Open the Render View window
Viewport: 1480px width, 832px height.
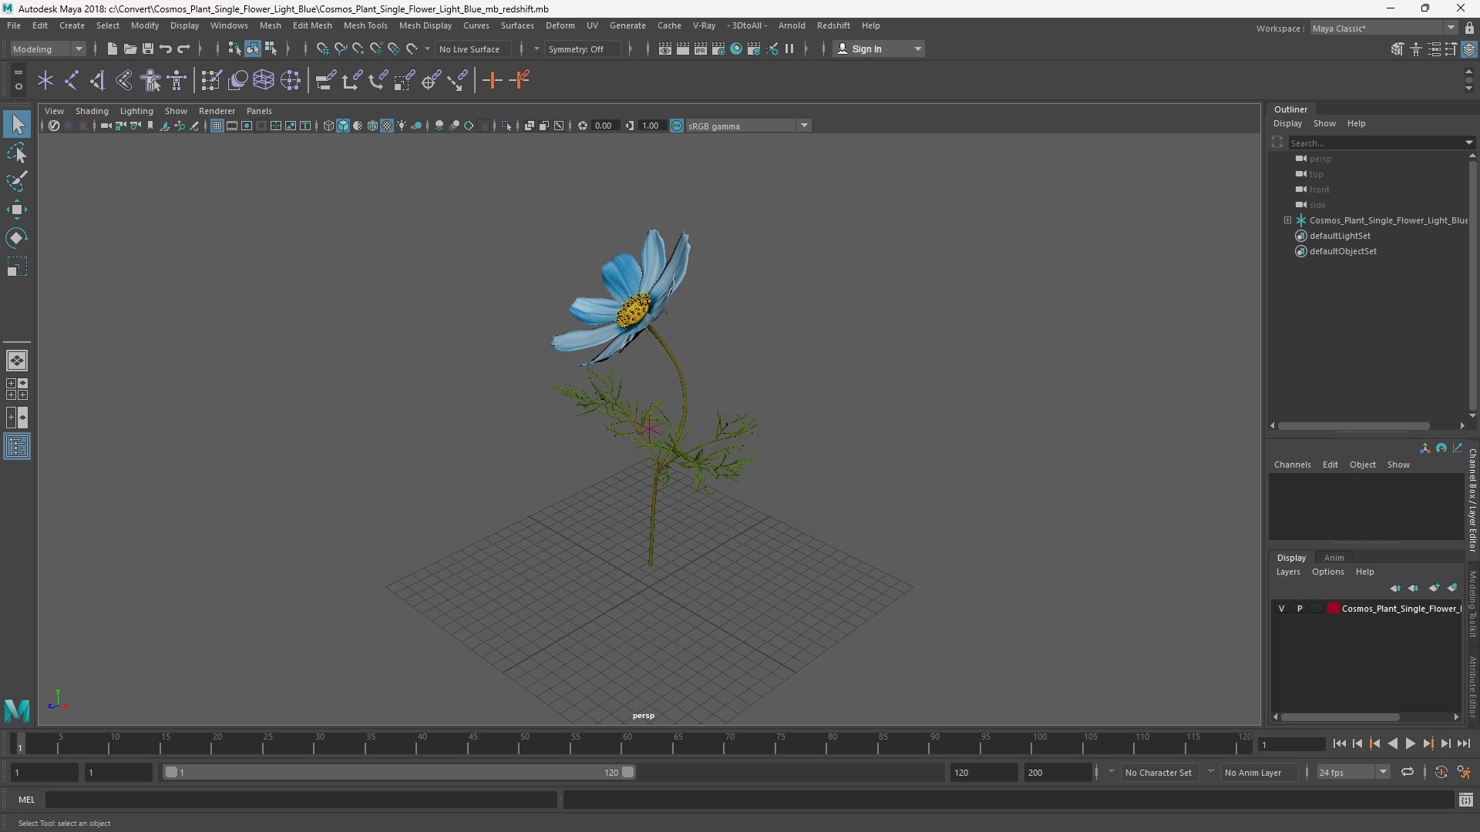click(x=665, y=49)
